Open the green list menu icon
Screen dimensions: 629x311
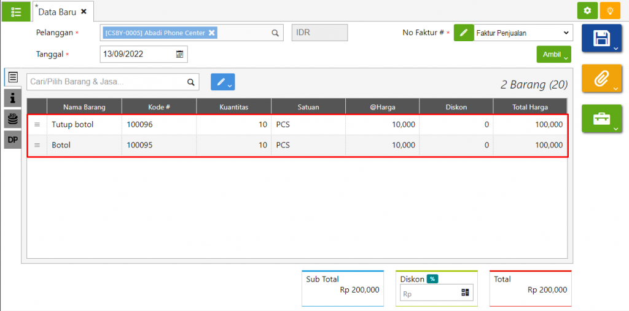click(x=16, y=12)
